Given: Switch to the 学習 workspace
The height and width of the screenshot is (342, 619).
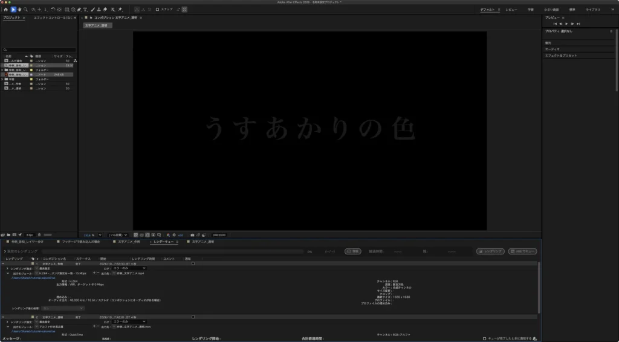Looking at the screenshot, I should pyautogui.click(x=531, y=10).
